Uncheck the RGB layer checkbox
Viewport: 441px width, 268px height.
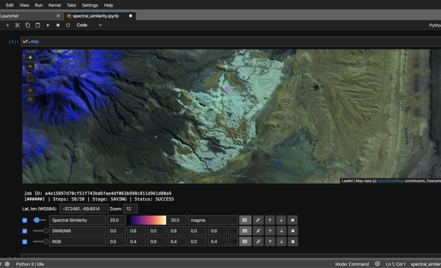point(25,241)
